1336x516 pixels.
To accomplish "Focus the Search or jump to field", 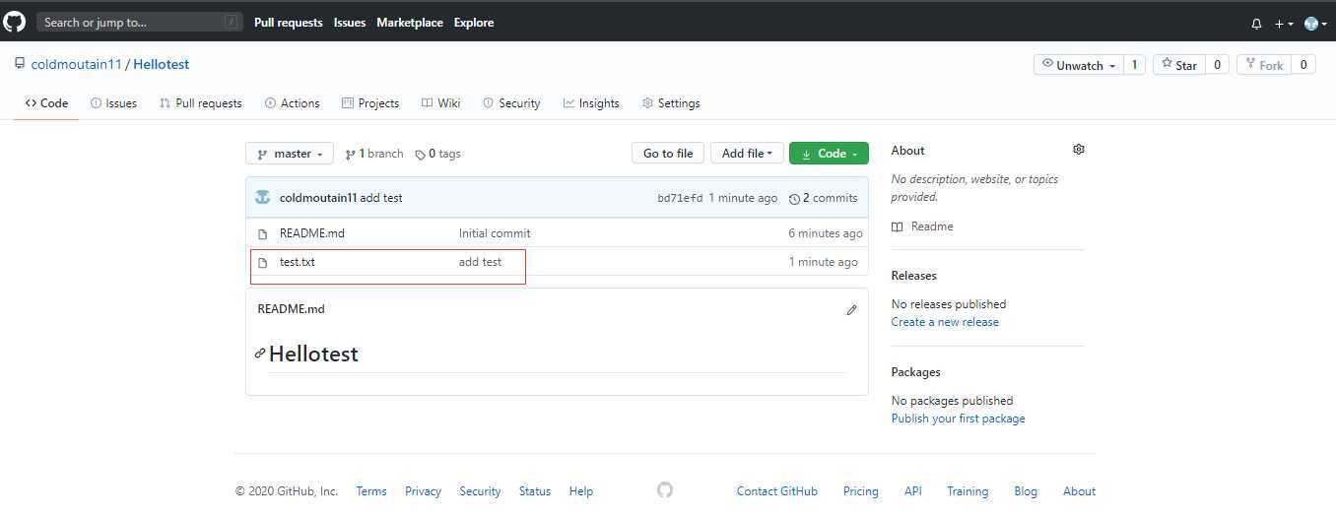I will (140, 22).
